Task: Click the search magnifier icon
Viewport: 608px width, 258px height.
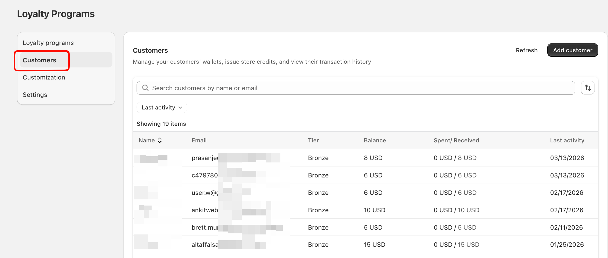Action: [145, 88]
